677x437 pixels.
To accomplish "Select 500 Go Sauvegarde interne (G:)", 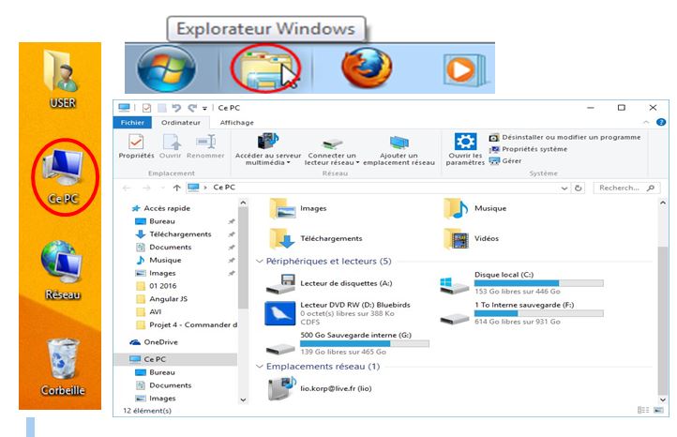I will coord(347,344).
